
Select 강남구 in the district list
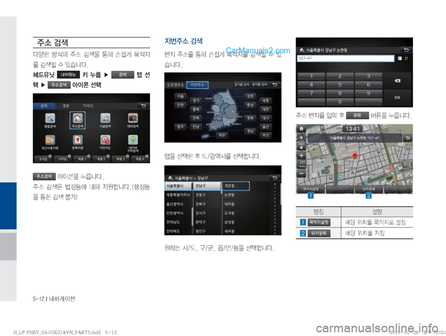tap(207, 186)
